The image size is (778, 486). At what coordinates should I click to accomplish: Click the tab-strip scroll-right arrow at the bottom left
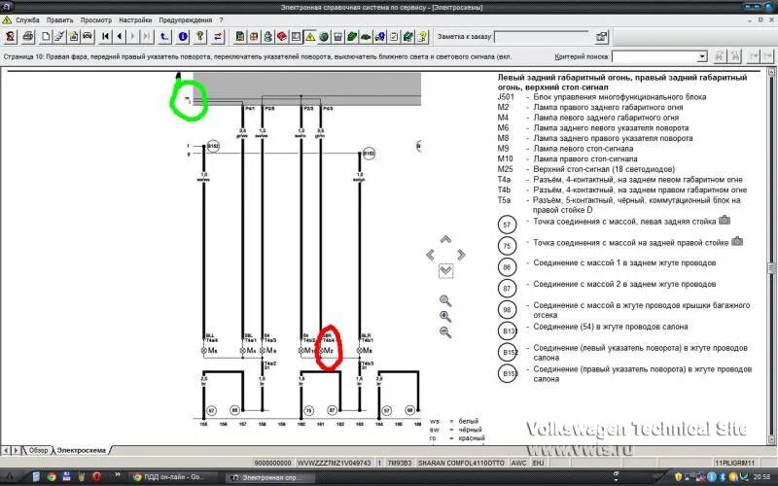tap(16, 450)
